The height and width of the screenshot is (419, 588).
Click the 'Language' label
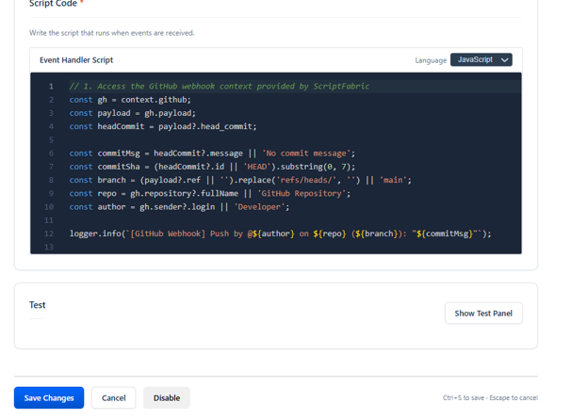click(x=431, y=60)
